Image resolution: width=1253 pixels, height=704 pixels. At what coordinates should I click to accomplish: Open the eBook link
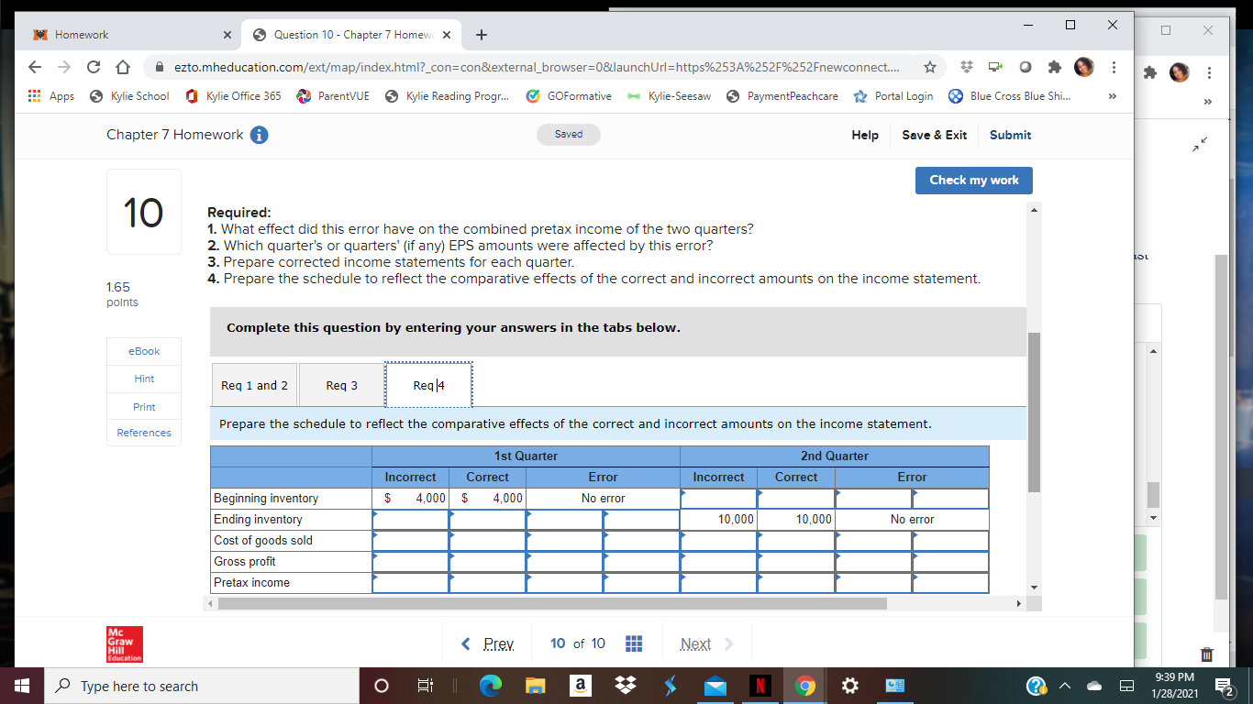click(x=143, y=350)
